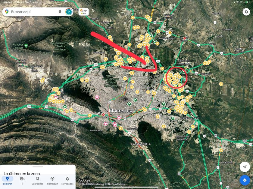
Task: Select the saved star near San Bartolo highway
Action: click(221, 150)
